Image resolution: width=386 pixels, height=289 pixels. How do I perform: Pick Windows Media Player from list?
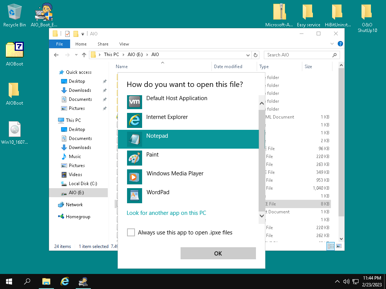coord(188,177)
